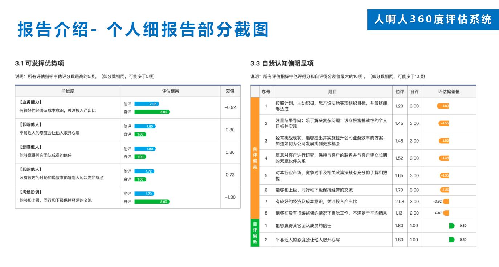Viewport: 499px width, 267px height.
Task: Click the 他评 score 1.45
Action: click(x=399, y=123)
